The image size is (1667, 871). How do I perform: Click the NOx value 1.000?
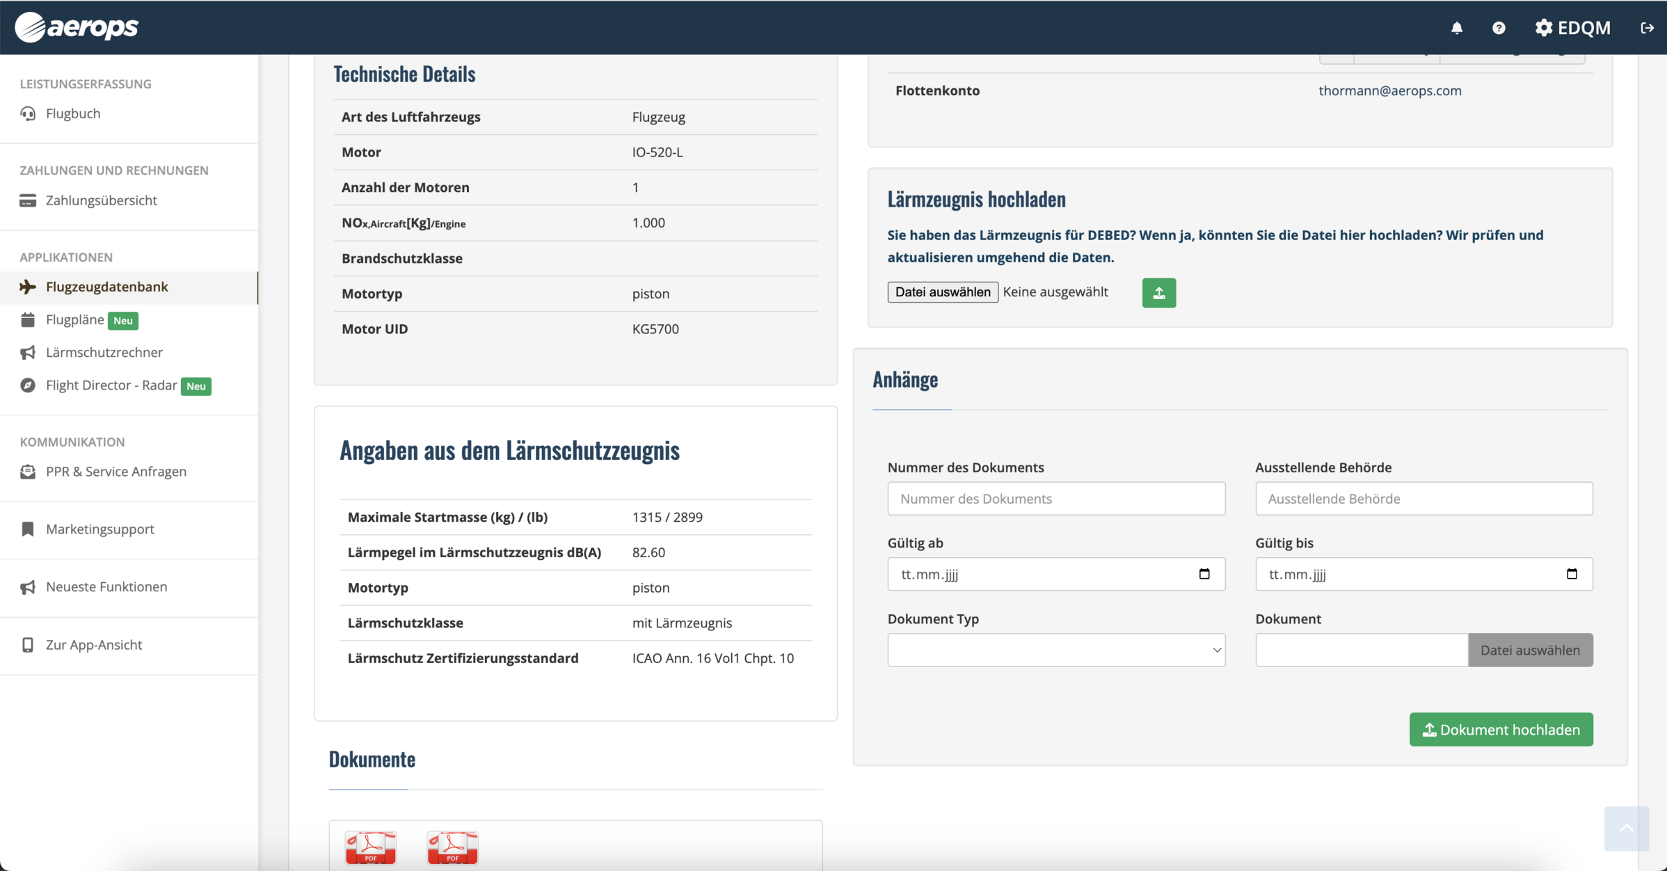pos(648,223)
